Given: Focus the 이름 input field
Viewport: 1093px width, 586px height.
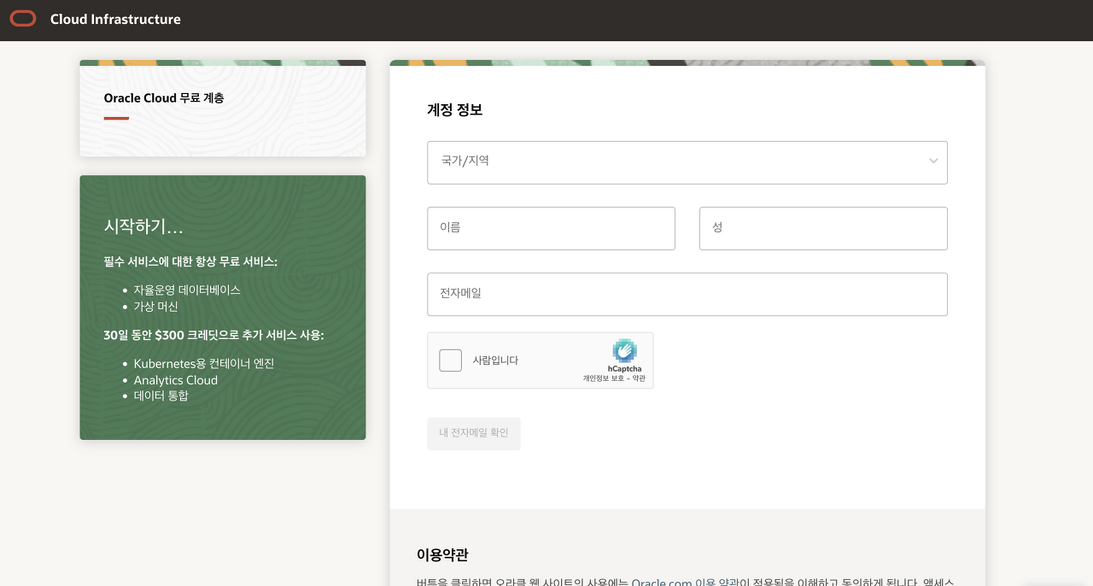Looking at the screenshot, I should tap(551, 228).
